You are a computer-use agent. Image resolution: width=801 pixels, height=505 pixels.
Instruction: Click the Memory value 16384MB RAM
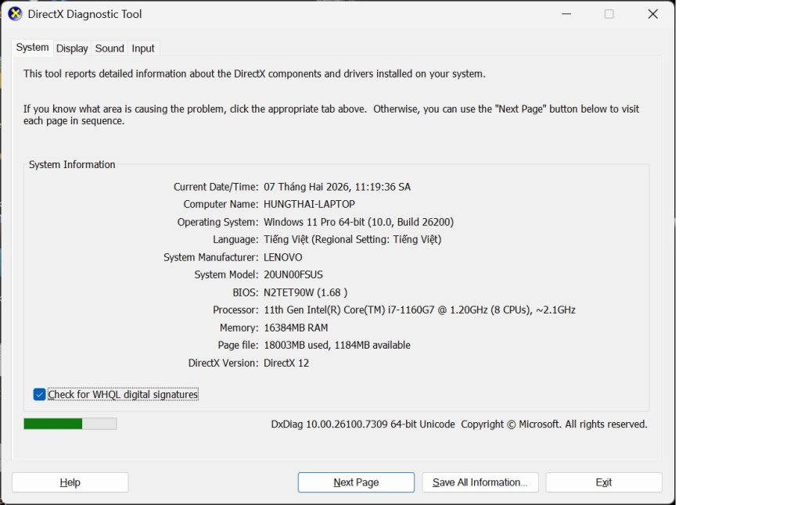click(296, 328)
